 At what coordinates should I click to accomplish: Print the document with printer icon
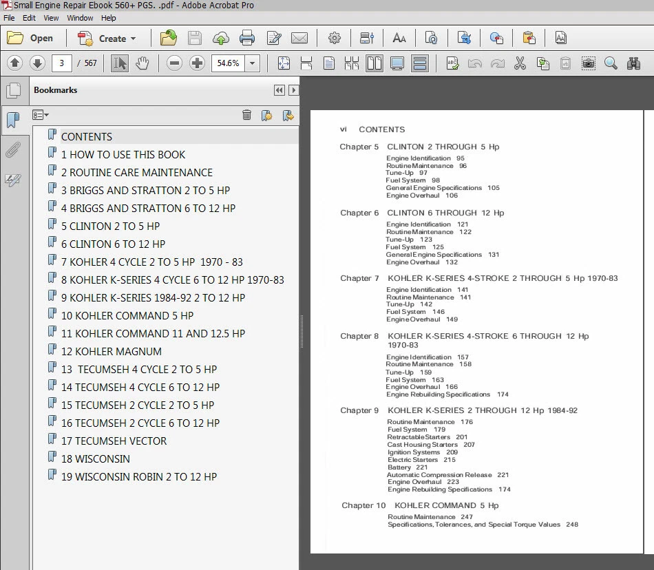click(247, 39)
